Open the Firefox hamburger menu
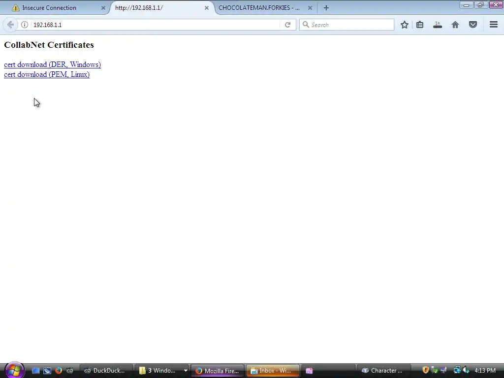The width and height of the screenshot is (504, 378). coord(494,25)
